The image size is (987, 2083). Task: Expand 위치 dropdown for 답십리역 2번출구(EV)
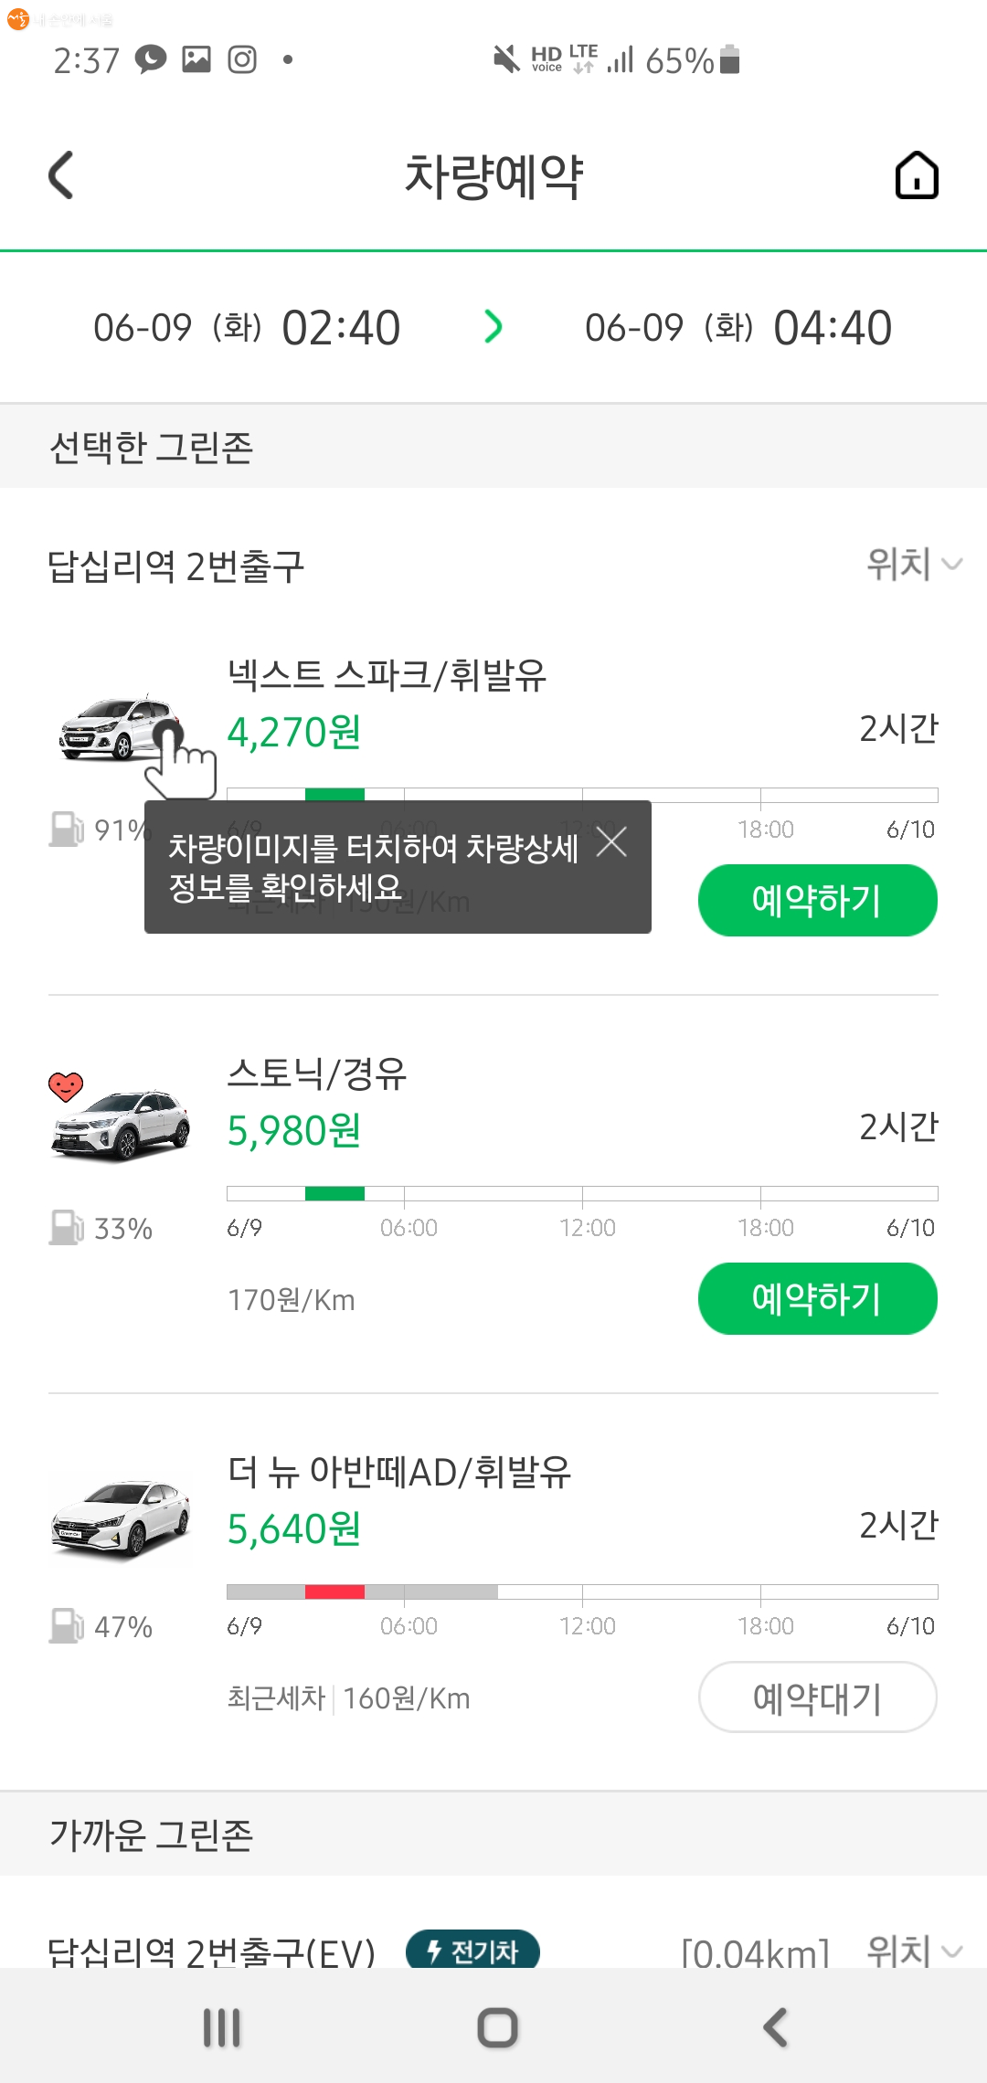[x=914, y=1951]
